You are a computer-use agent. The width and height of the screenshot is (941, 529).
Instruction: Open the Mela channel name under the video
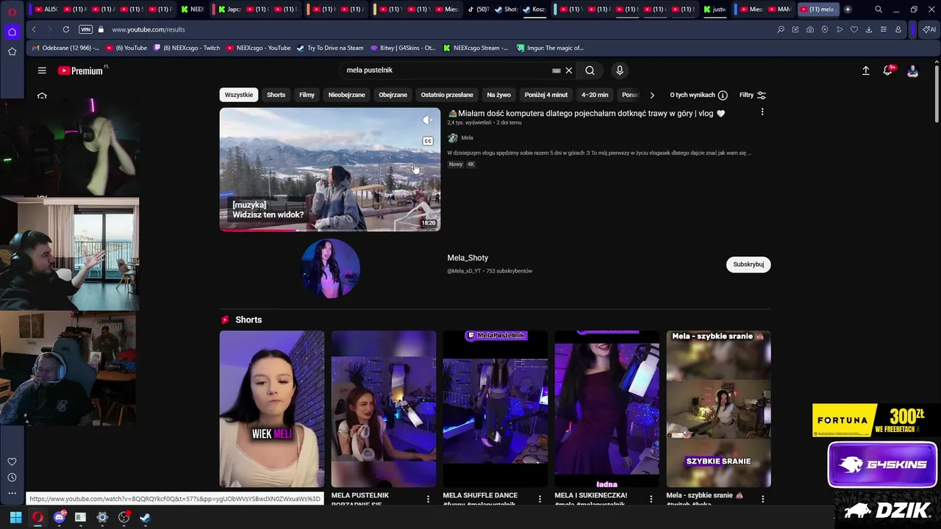[x=467, y=138]
